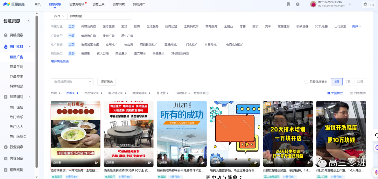Open the mobile phone icon in header
Image resolution: width=378 pixels, height=179 pixels.
coord(288,4)
